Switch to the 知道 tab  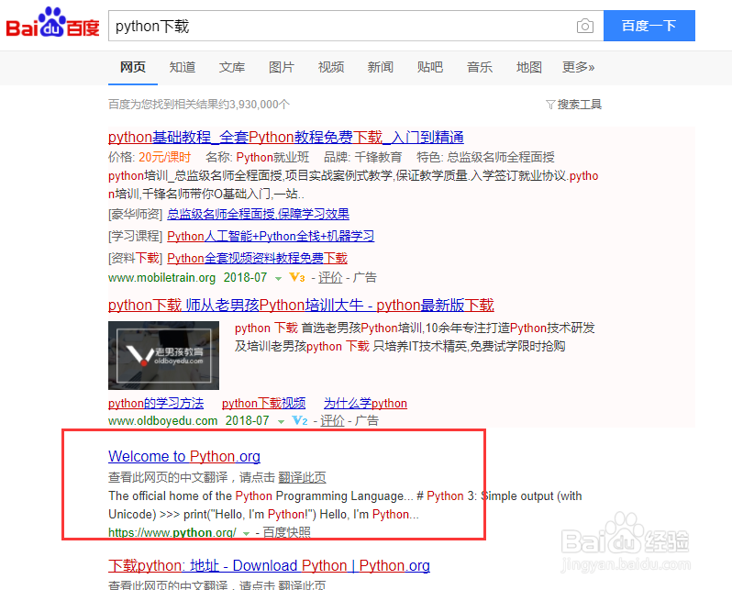pyautogui.click(x=183, y=67)
